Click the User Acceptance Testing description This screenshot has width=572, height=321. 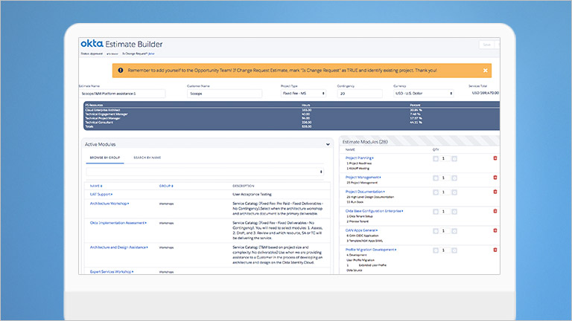(252, 195)
